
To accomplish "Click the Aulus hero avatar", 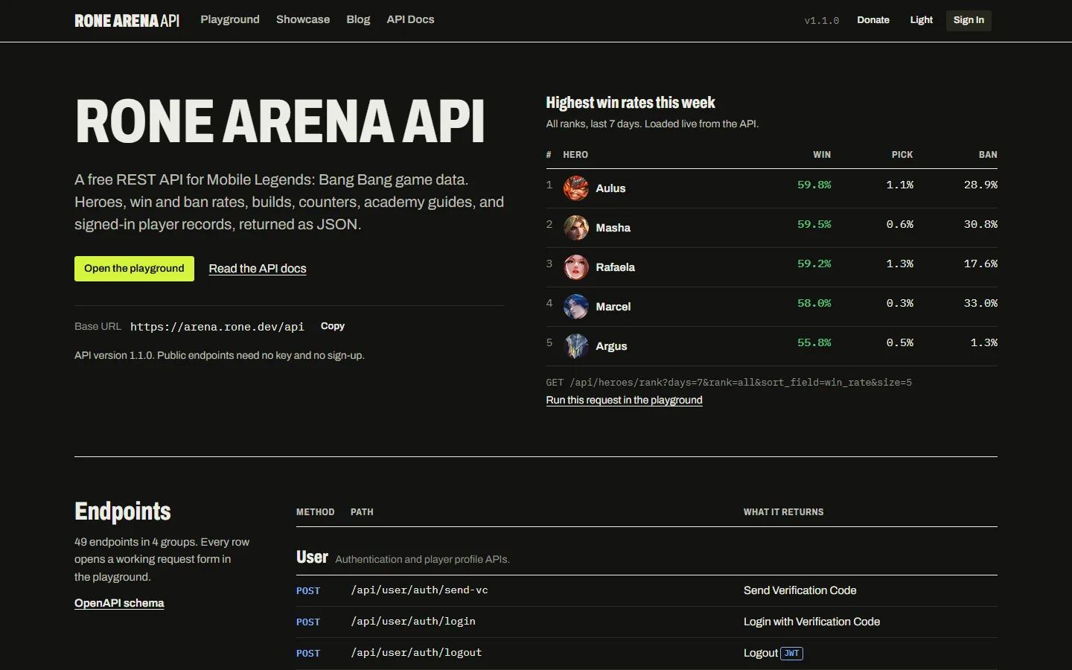I will [576, 188].
